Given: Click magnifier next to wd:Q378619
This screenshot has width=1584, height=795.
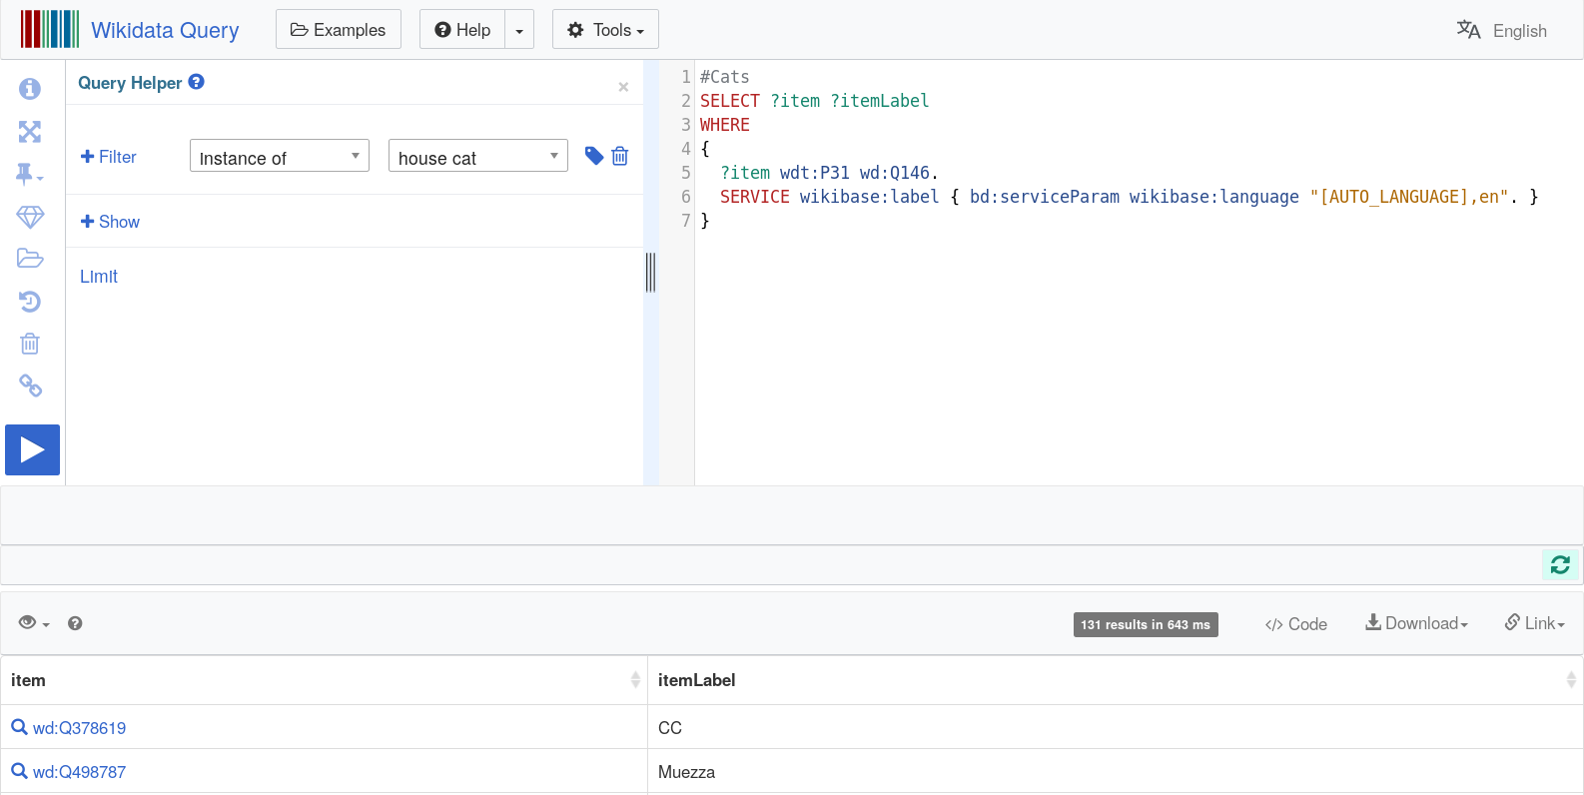Looking at the screenshot, I should pyautogui.click(x=19, y=727).
